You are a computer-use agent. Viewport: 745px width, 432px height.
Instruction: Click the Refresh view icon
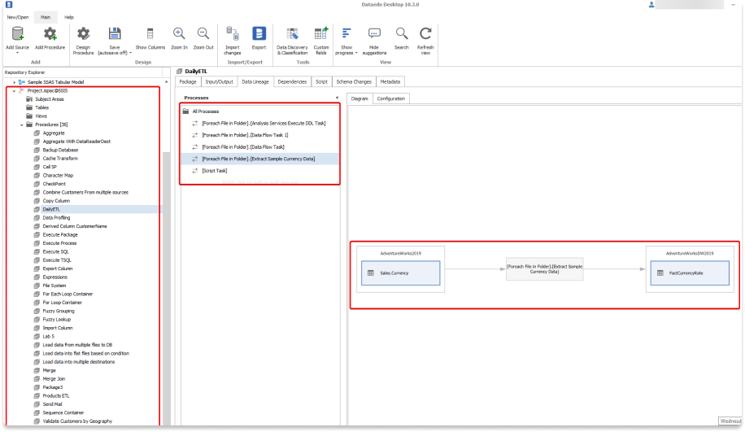click(425, 33)
